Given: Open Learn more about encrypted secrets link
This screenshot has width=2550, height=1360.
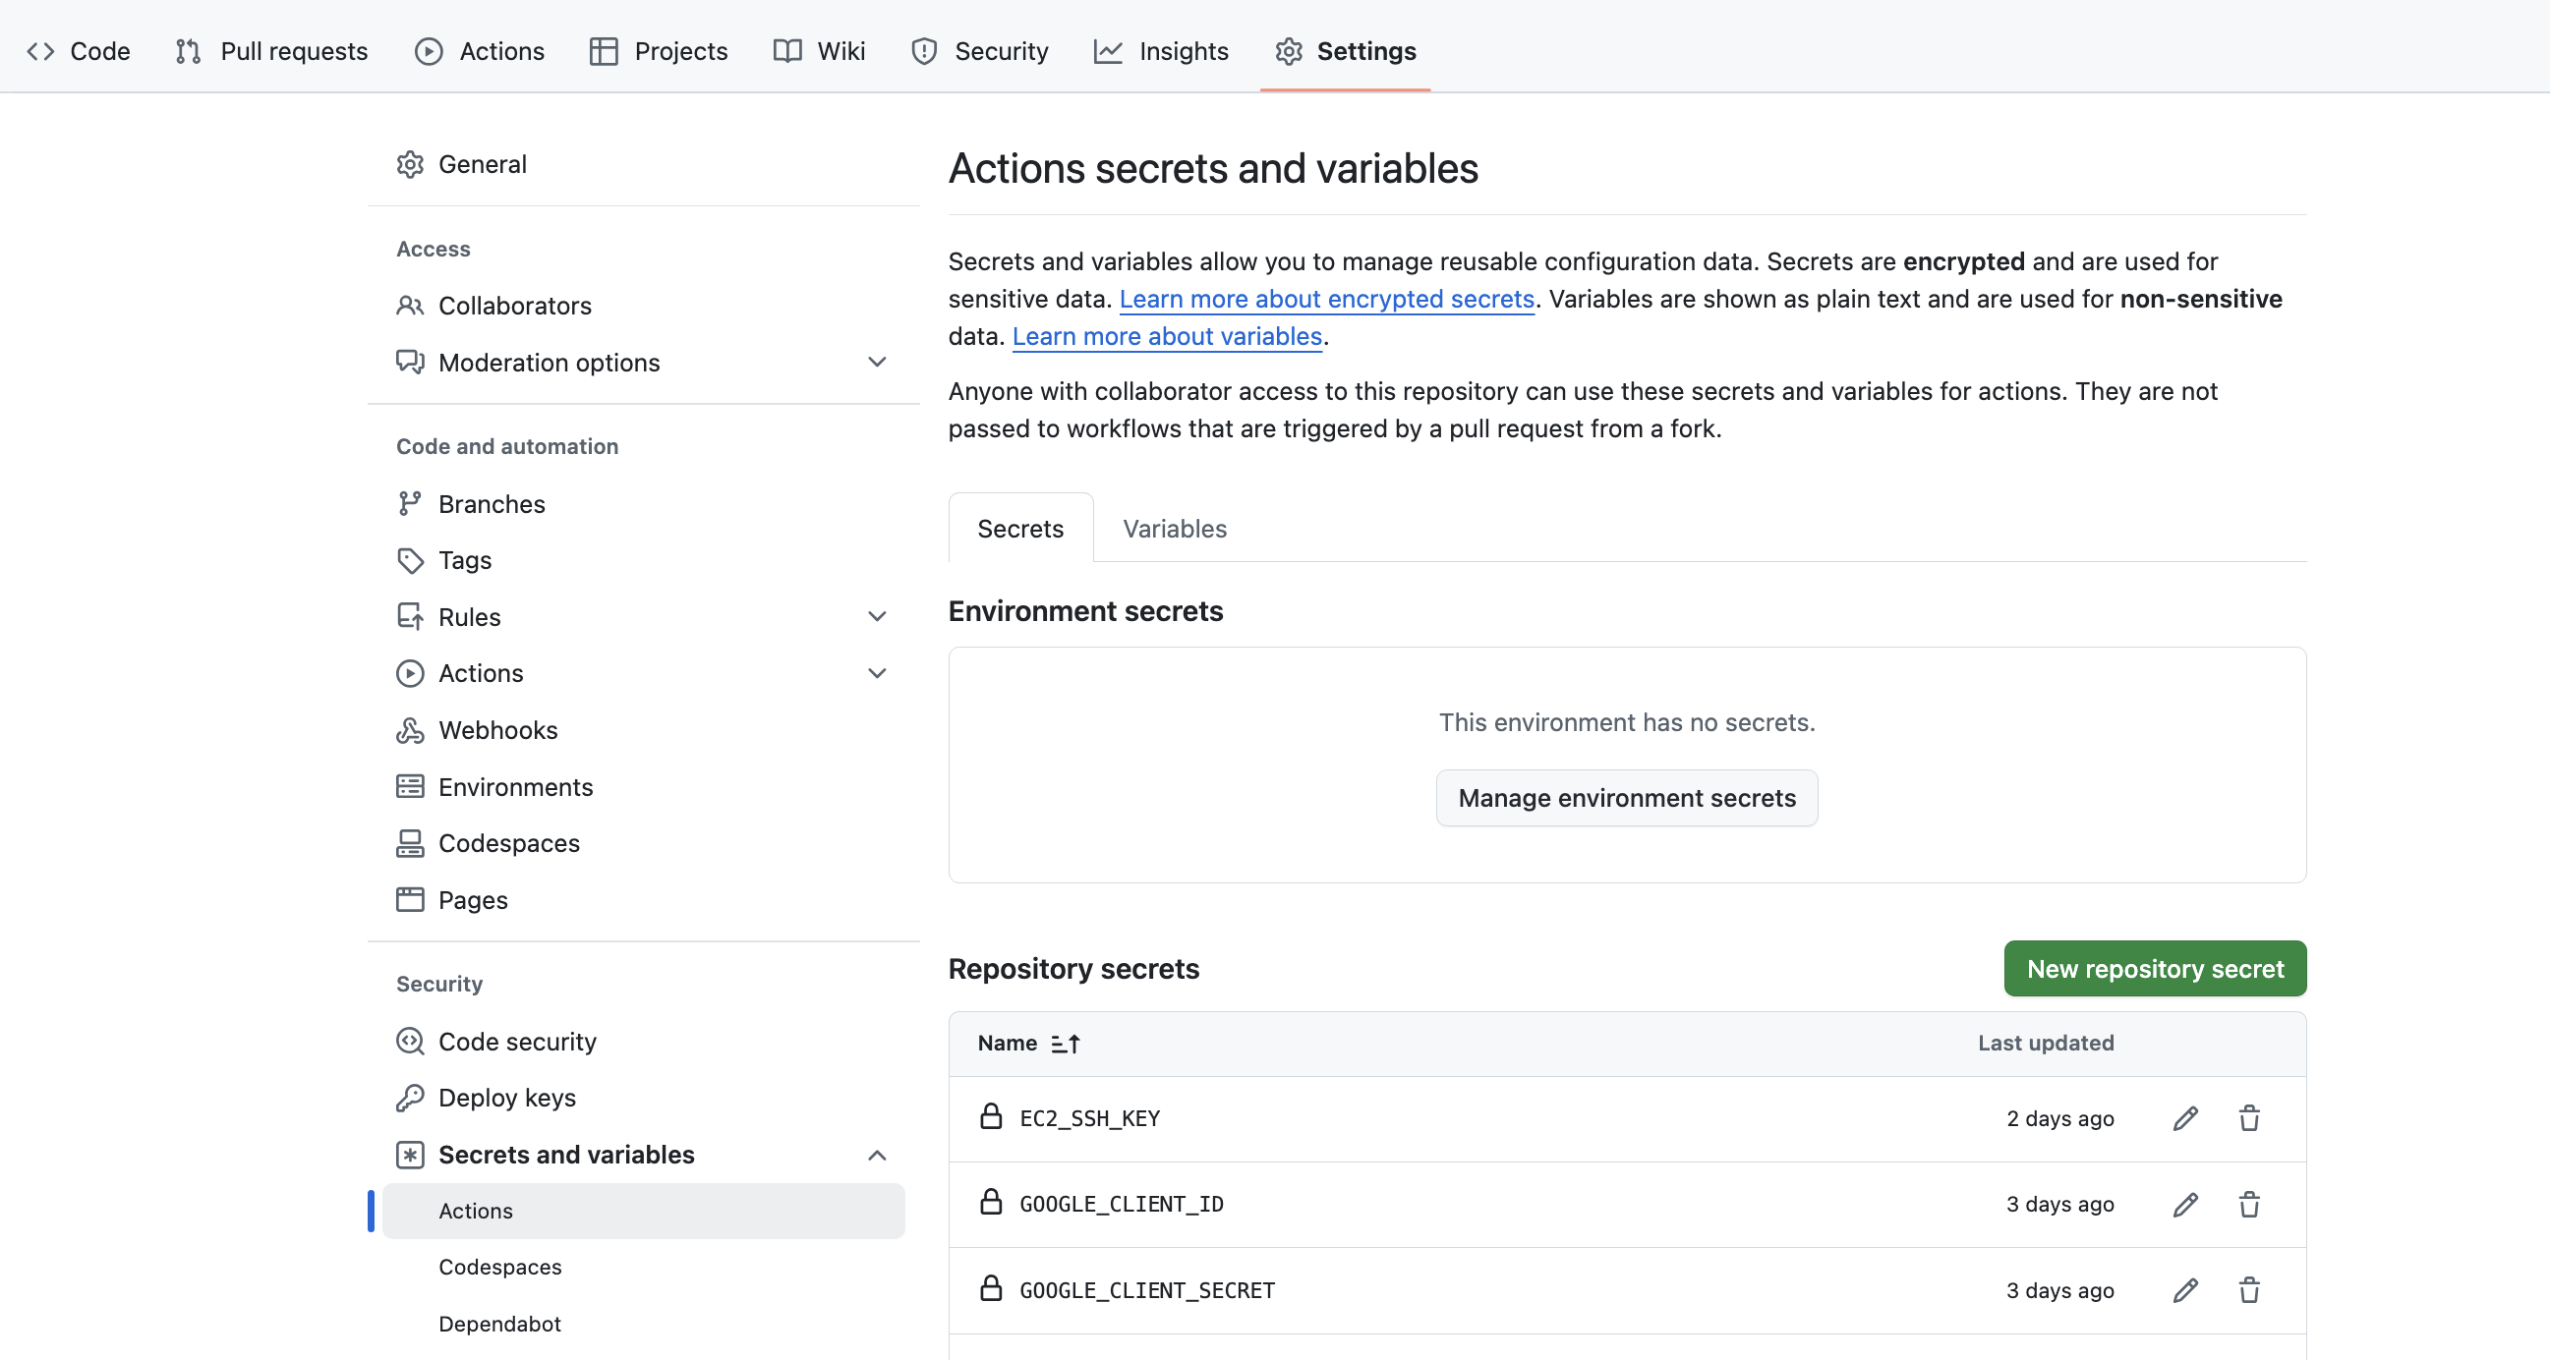Looking at the screenshot, I should point(1325,299).
